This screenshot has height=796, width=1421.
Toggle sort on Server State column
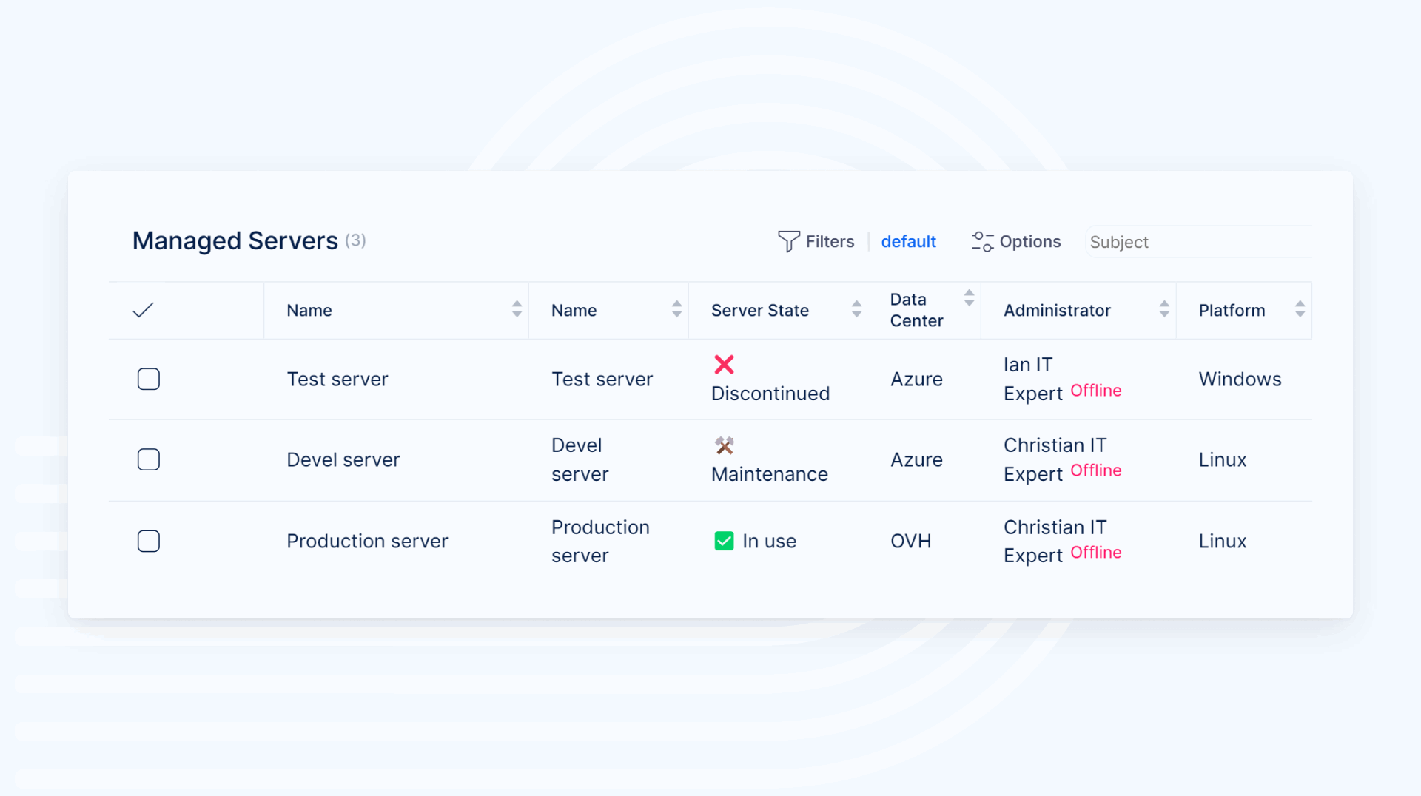click(x=856, y=309)
